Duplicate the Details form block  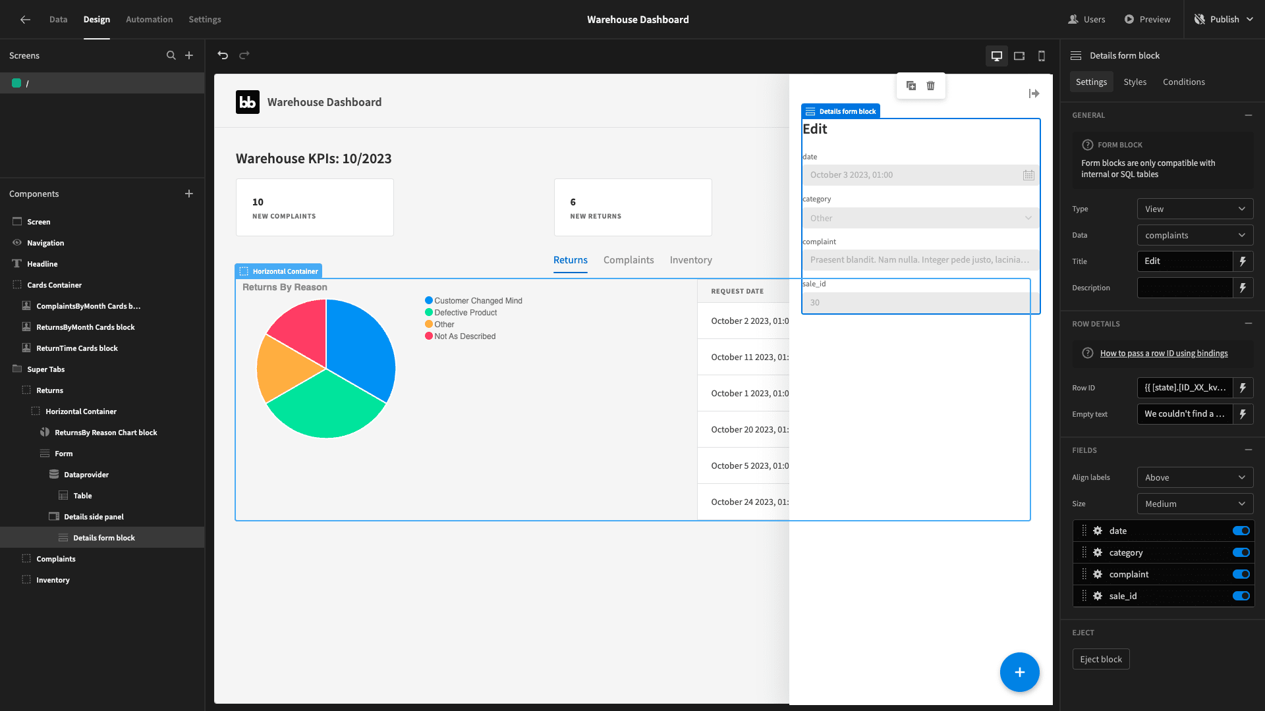[x=911, y=86]
